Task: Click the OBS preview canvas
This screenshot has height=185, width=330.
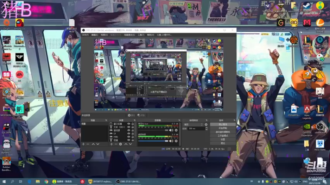Action: [158, 74]
